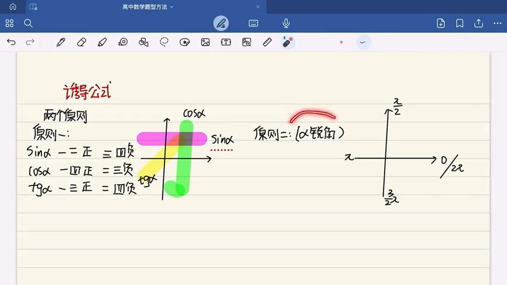
Task: Open the add page menu
Action: tap(441, 23)
